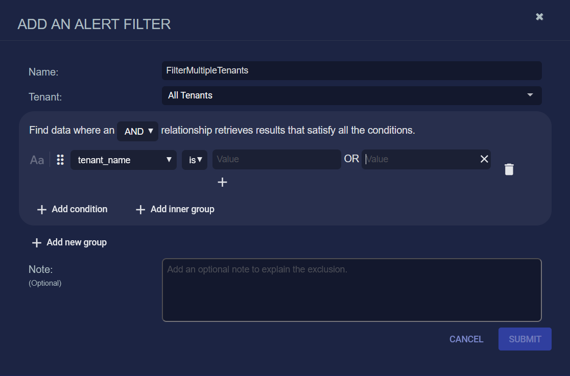Click the plus icon beside Add inner group
570x376 pixels.
140,209
